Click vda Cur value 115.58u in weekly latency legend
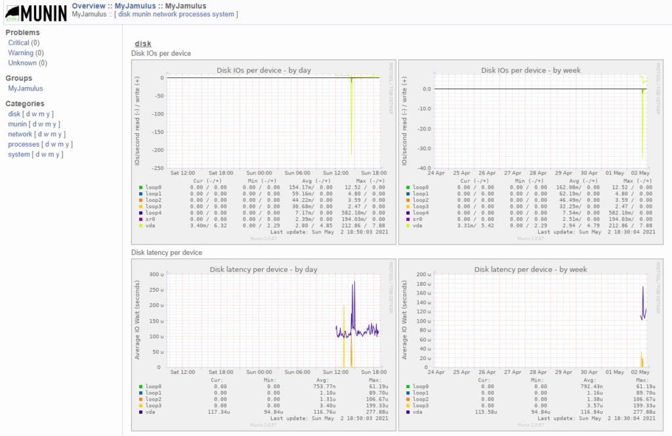This screenshot has height=436, width=672. [x=486, y=412]
